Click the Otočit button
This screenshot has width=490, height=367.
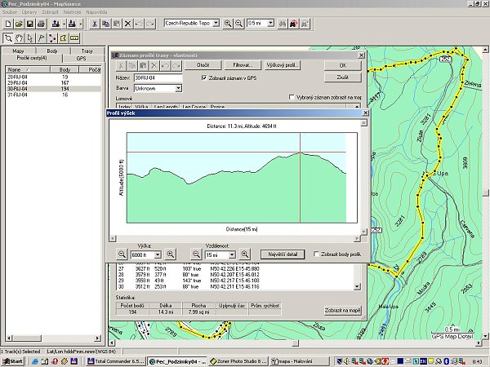pyautogui.click(x=203, y=65)
